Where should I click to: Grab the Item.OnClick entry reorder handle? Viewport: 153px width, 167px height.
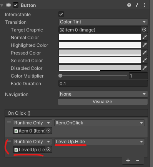(x=9, y=122)
